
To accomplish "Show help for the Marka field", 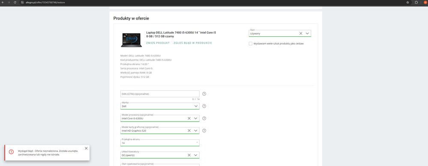I will coord(204,106).
